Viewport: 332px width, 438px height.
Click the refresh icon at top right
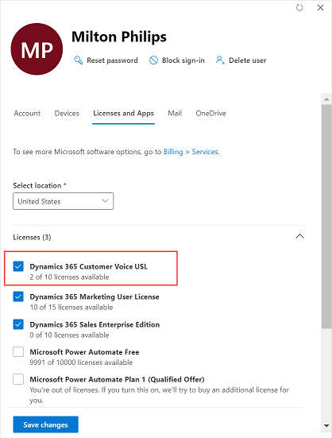(x=299, y=7)
